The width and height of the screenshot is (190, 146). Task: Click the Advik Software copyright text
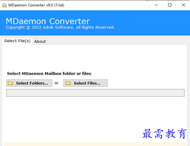(x=60, y=27)
